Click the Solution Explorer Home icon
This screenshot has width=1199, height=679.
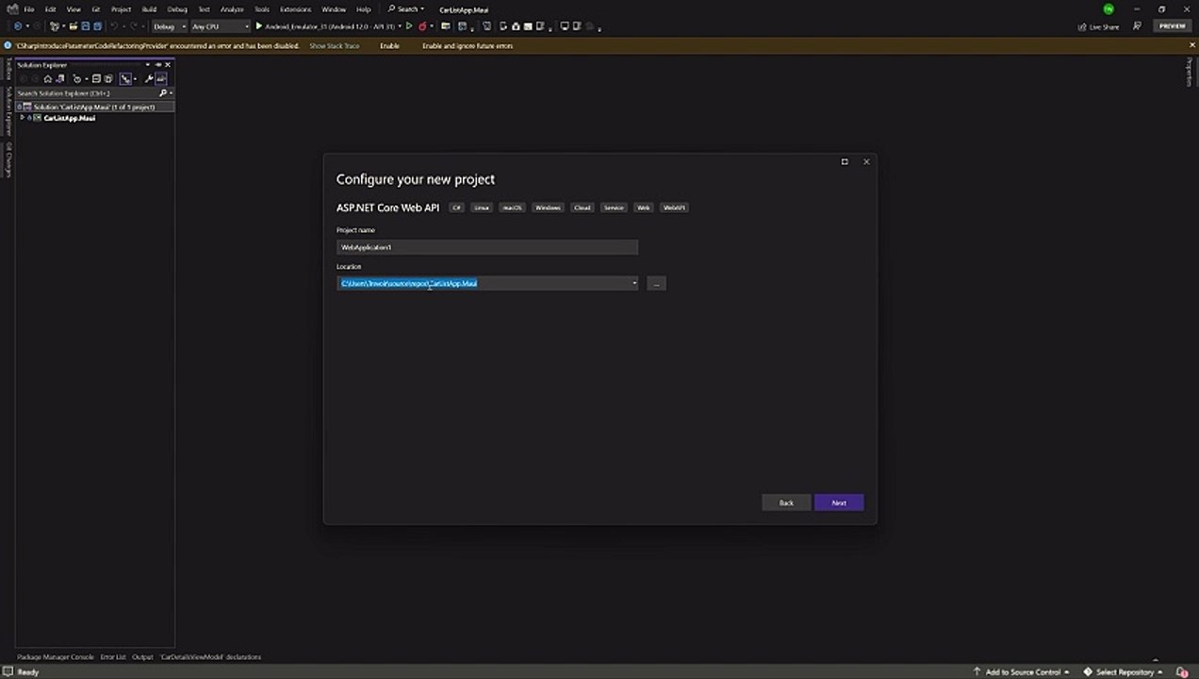(48, 79)
